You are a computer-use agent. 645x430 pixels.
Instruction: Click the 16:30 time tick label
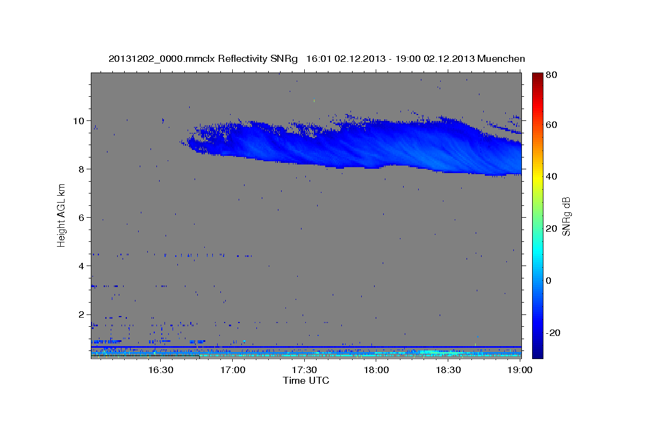[161, 370]
